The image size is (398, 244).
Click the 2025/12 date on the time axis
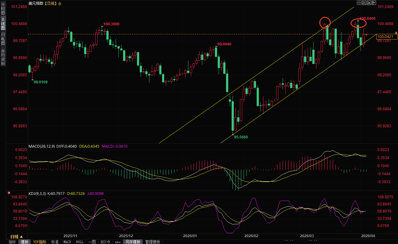(126, 236)
